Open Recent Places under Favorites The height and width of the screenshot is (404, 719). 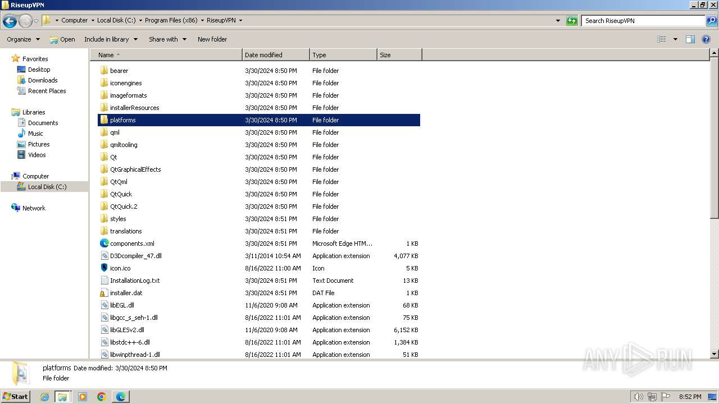pos(47,91)
